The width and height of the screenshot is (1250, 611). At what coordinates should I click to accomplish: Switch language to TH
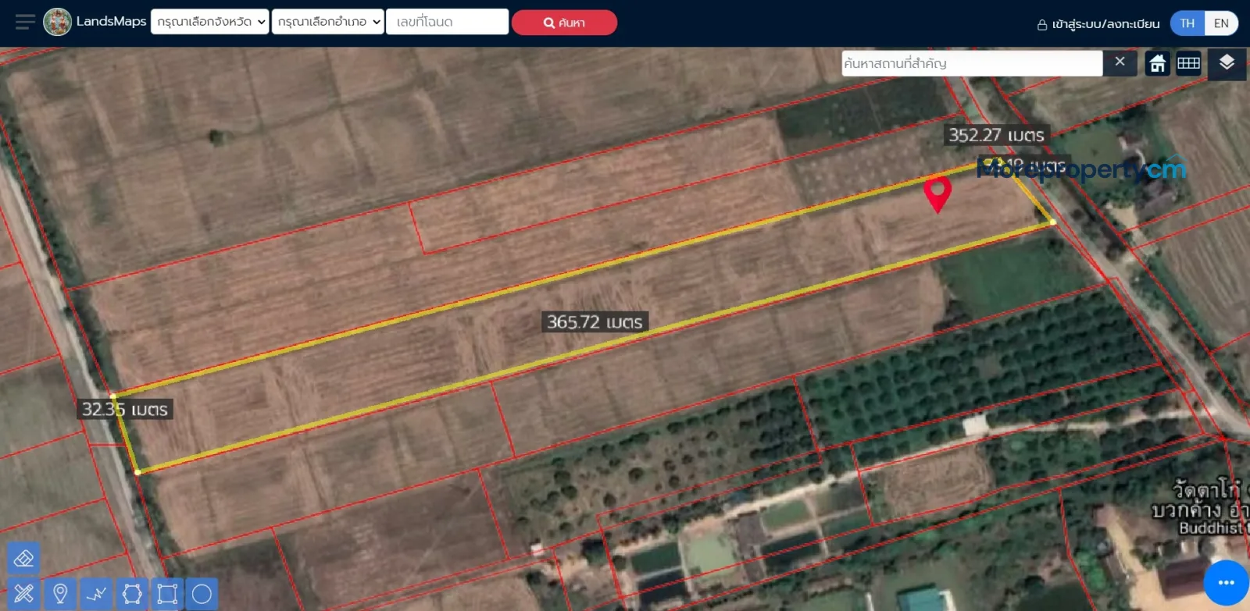[x=1187, y=23]
